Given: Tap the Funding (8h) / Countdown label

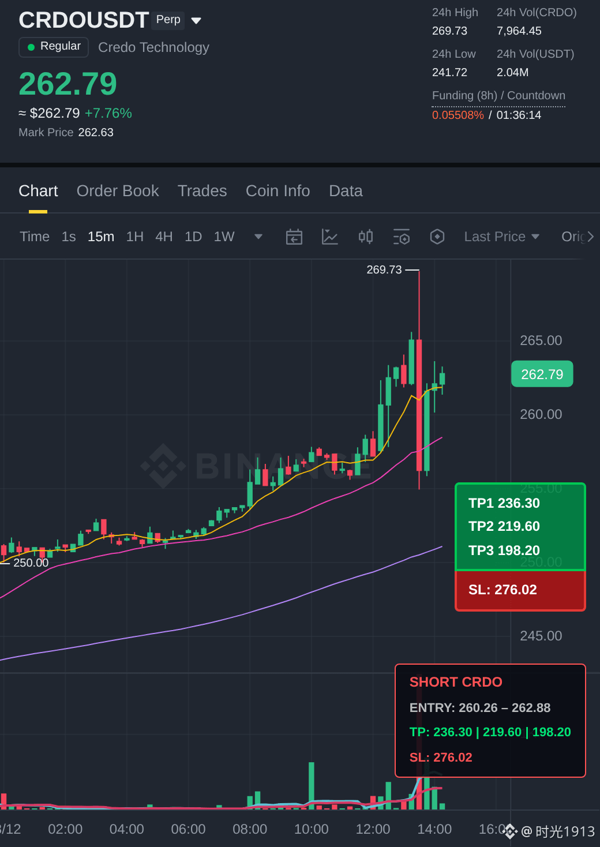Looking at the screenshot, I should coord(498,95).
